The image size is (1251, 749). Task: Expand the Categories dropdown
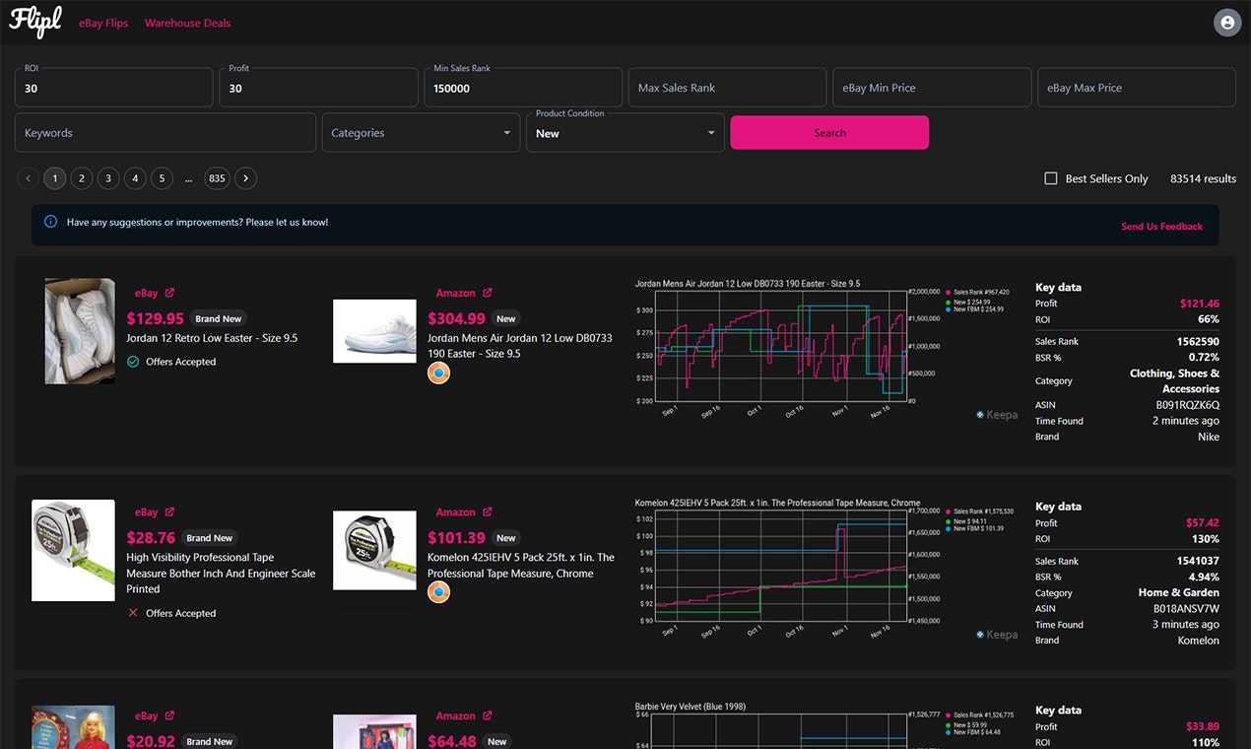click(x=422, y=133)
